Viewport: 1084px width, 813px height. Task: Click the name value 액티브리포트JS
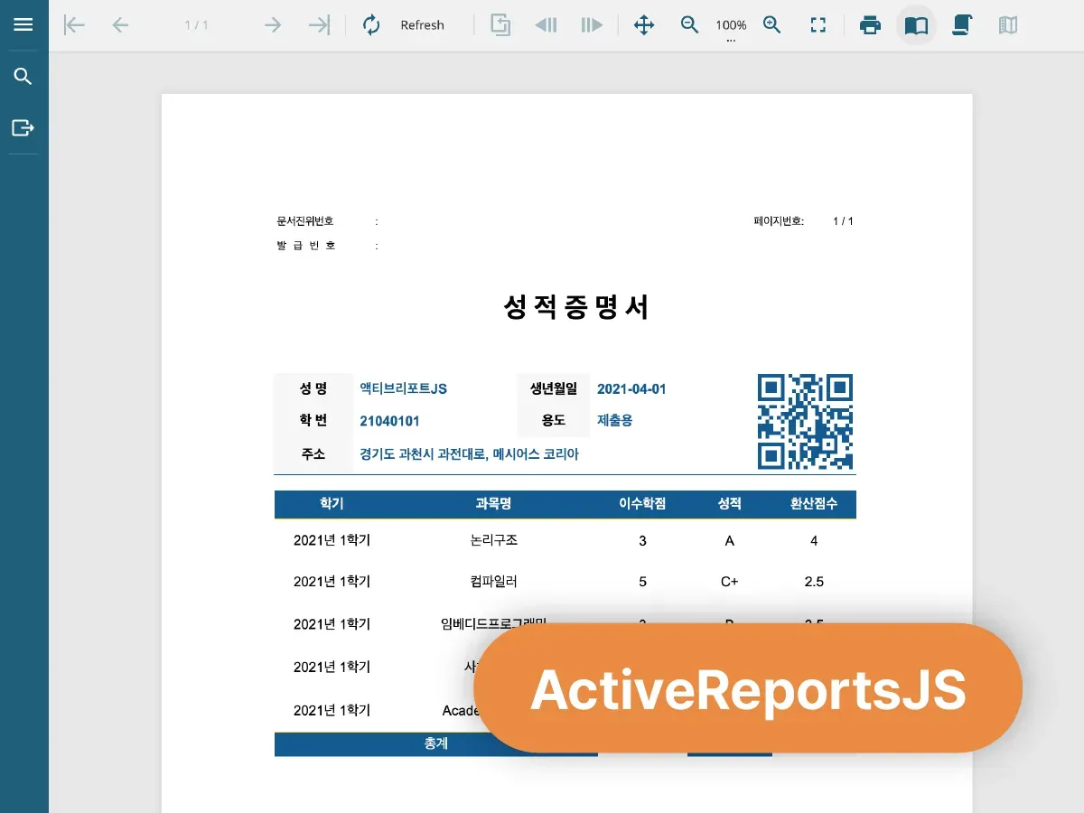pyautogui.click(x=403, y=388)
